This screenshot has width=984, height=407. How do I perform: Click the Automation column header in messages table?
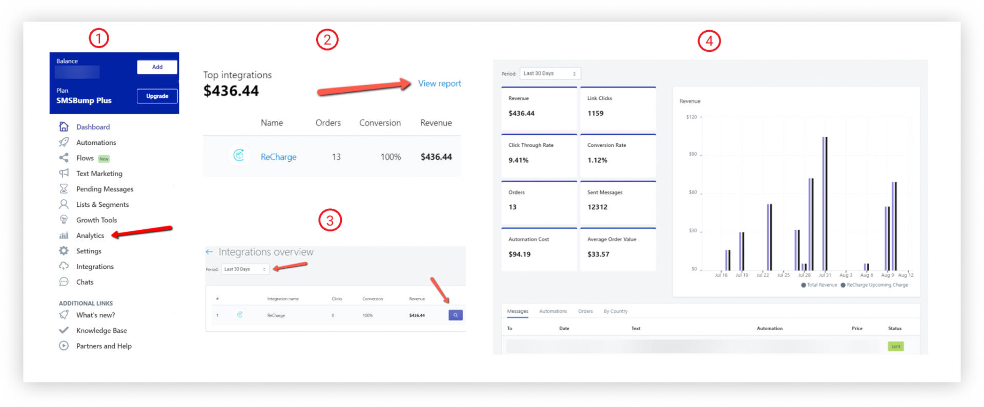pyautogui.click(x=769, y=329)
